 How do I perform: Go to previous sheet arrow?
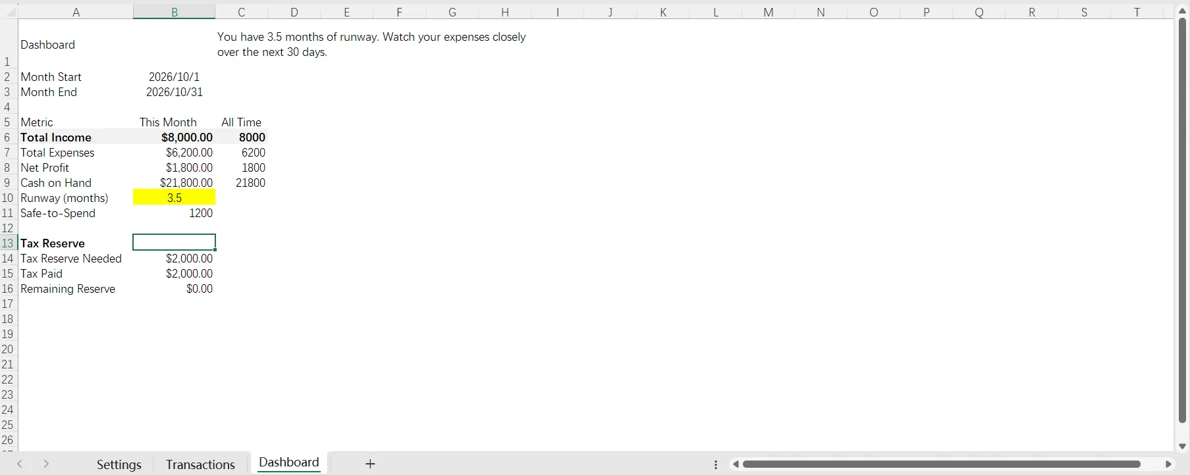pyautogui.click(x=20, y=464)
